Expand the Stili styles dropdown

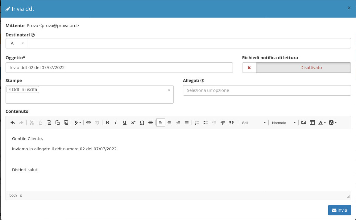pos(254,123)
